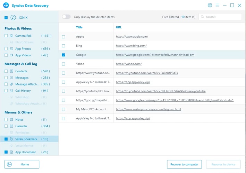Open the google.com/maps URL link
The image size is (246, 173).
[x=175, y=100]
